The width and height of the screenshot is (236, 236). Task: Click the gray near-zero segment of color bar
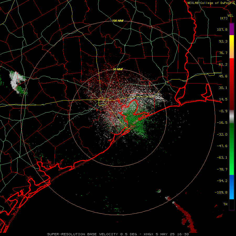pyautogui.click(x=232, y=116)
